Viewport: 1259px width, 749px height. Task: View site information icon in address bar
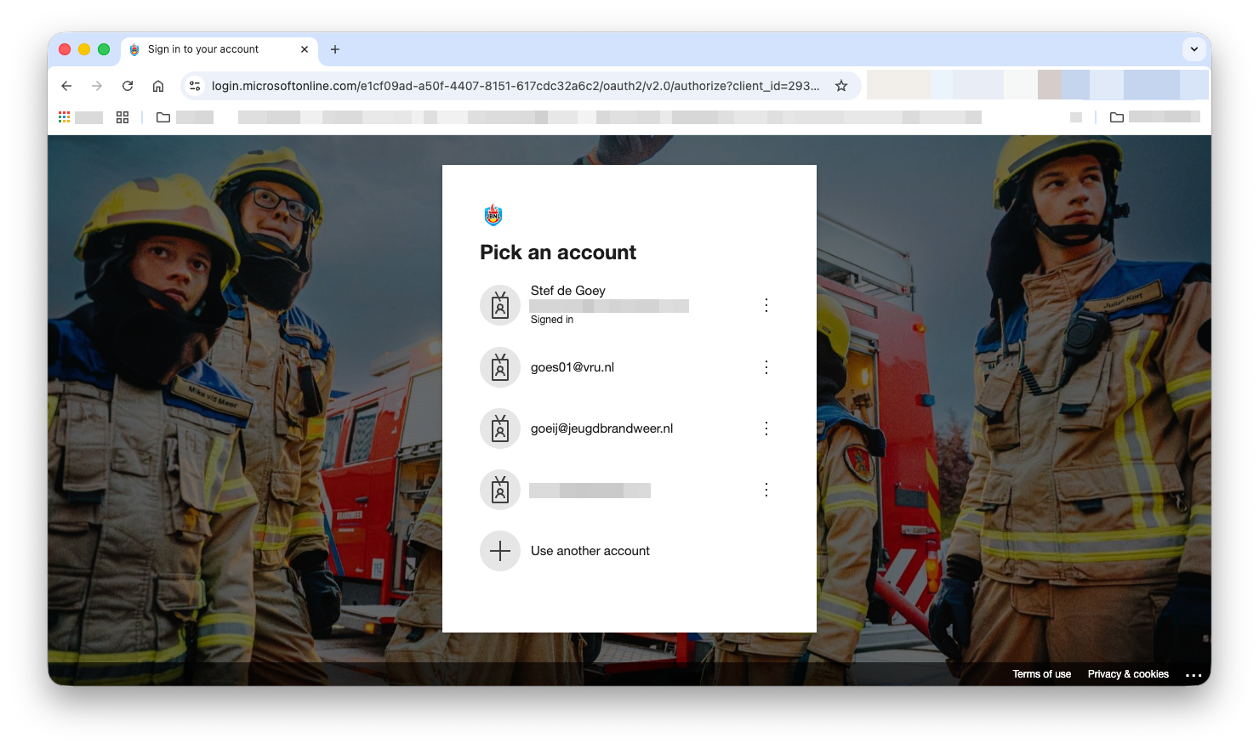[x=195, y=86]
